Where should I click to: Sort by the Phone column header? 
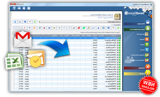66,36
